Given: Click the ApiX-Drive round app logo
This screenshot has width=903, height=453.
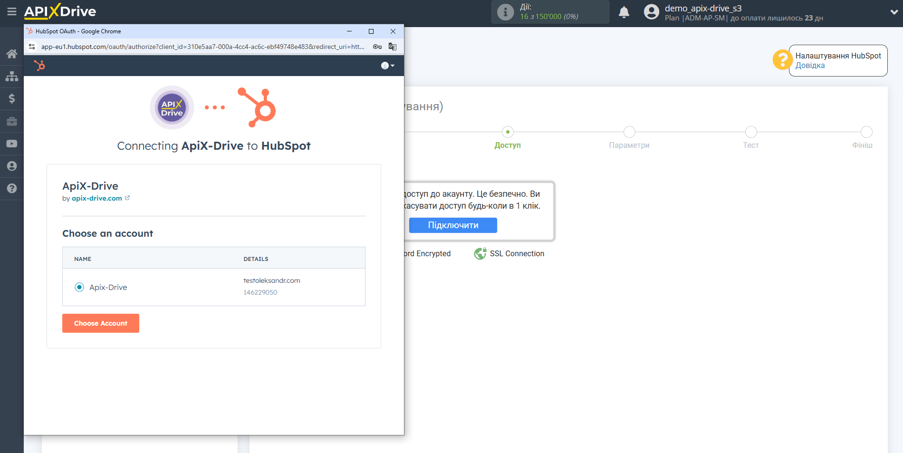Looking at the screenshot, I should (x=172, y=107).
